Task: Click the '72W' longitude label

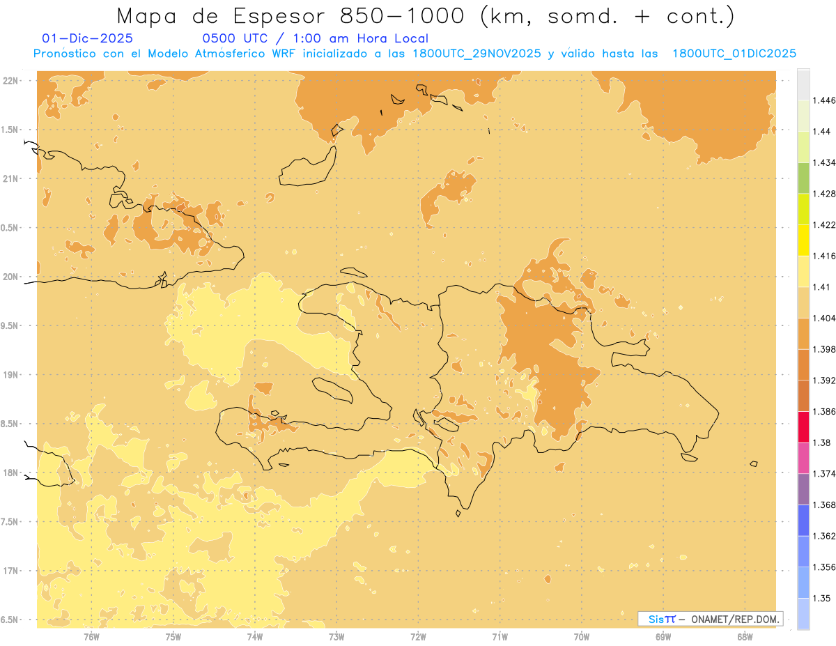Action: point(418,637)
